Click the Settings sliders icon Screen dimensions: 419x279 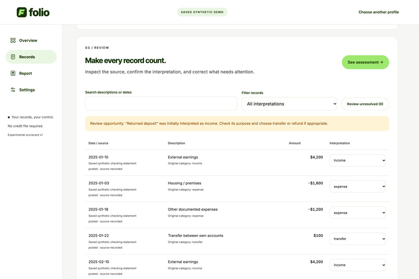click(x=13, y=90)
